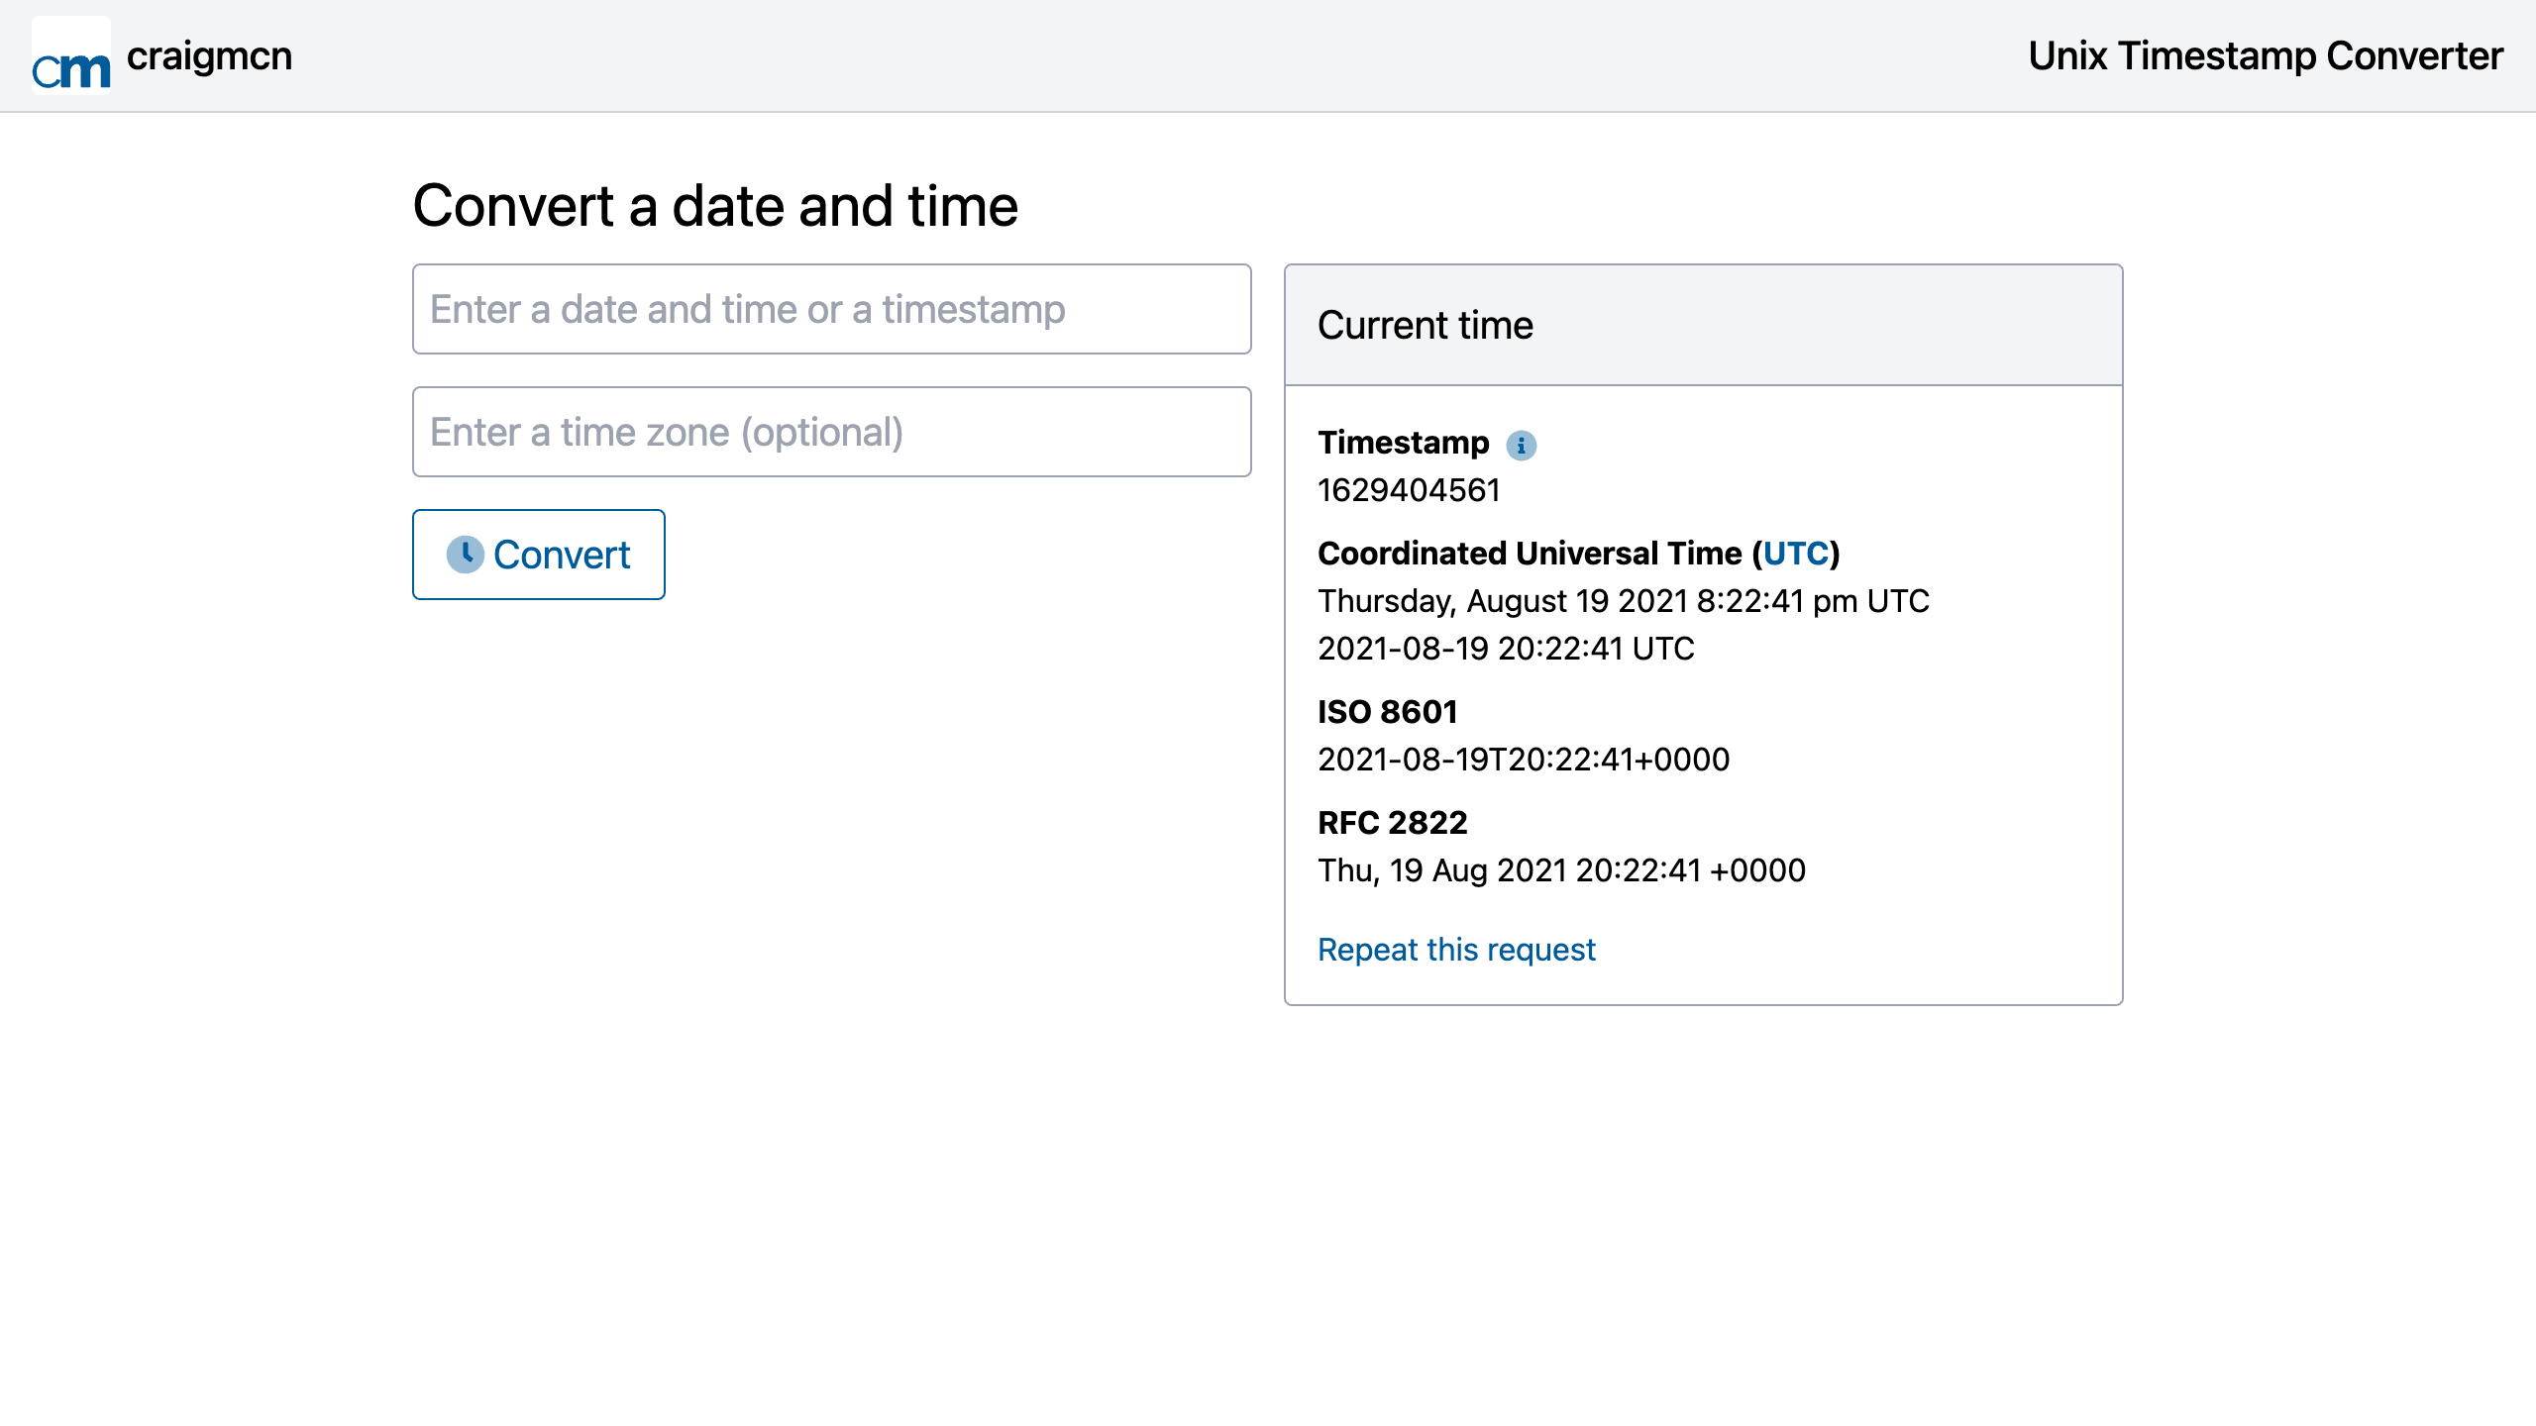Click the Convert a date and time heading
The height and width of the screenshot is (1426, 2536).
715,206
